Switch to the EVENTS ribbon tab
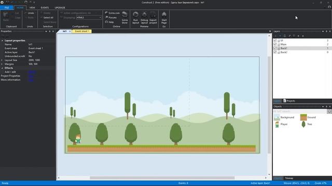 (45, 8)
